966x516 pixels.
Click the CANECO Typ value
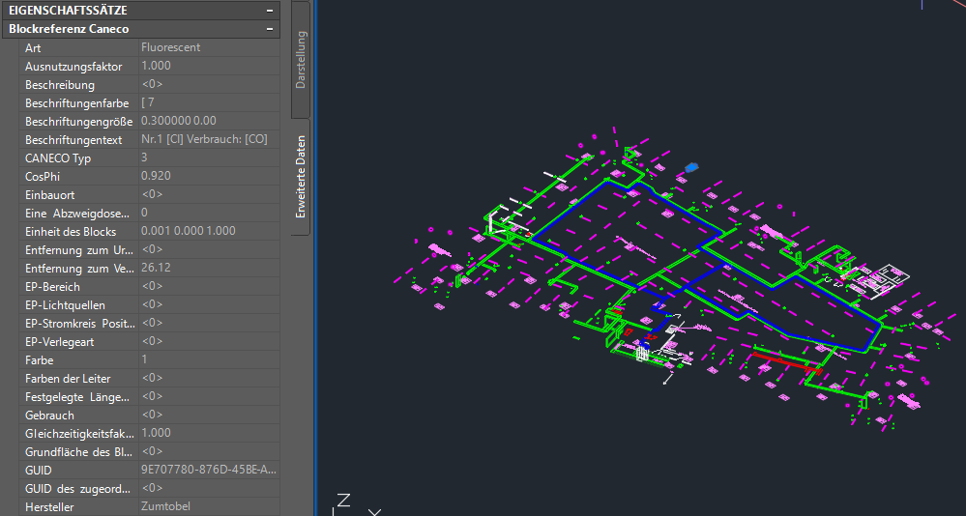145,158
